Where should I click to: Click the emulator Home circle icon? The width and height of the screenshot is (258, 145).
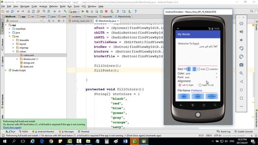point(241,90)
